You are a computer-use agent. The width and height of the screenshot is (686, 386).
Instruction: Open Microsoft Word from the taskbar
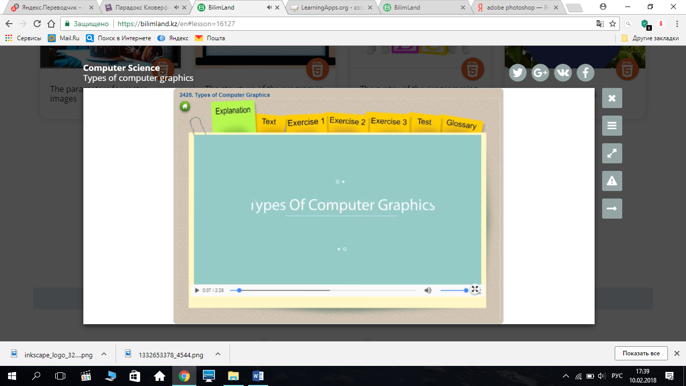tap(258, 376)
